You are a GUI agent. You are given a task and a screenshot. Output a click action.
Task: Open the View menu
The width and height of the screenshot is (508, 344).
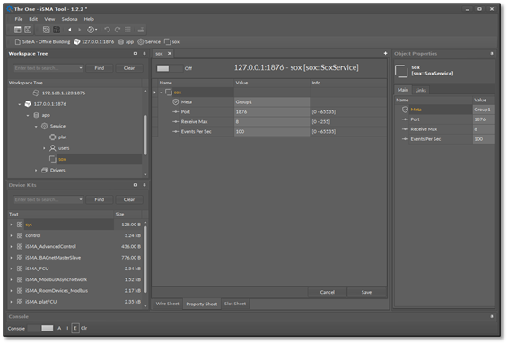tap(49, 19)
